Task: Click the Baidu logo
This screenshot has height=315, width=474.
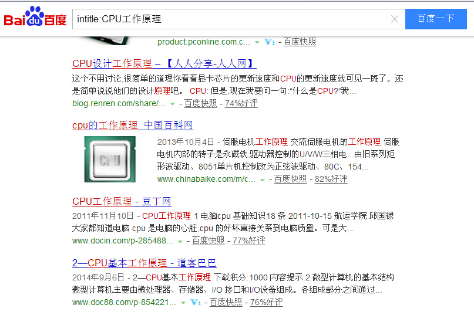Action: click(x=35, y=18)
